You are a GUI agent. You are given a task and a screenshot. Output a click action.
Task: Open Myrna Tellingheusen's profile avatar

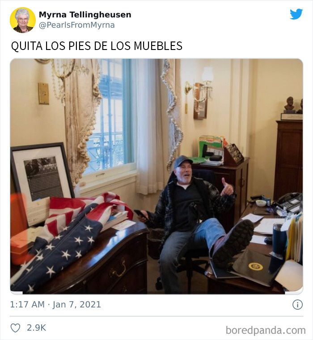pyautogui.click(x=23, y=20)
